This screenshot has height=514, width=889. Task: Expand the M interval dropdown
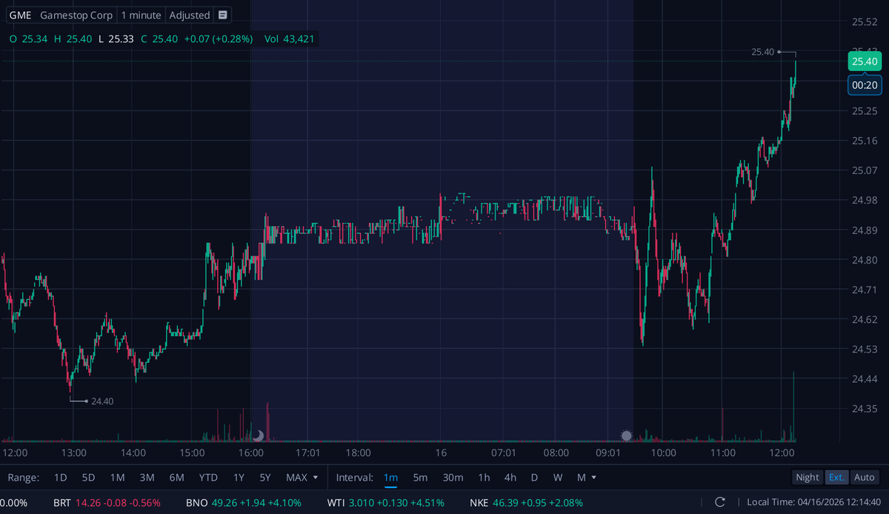[585, 478]
